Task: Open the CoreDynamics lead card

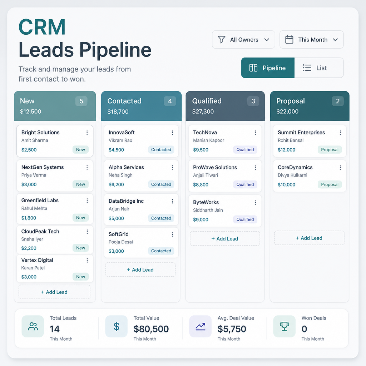Action: click(x=310, y=176)
